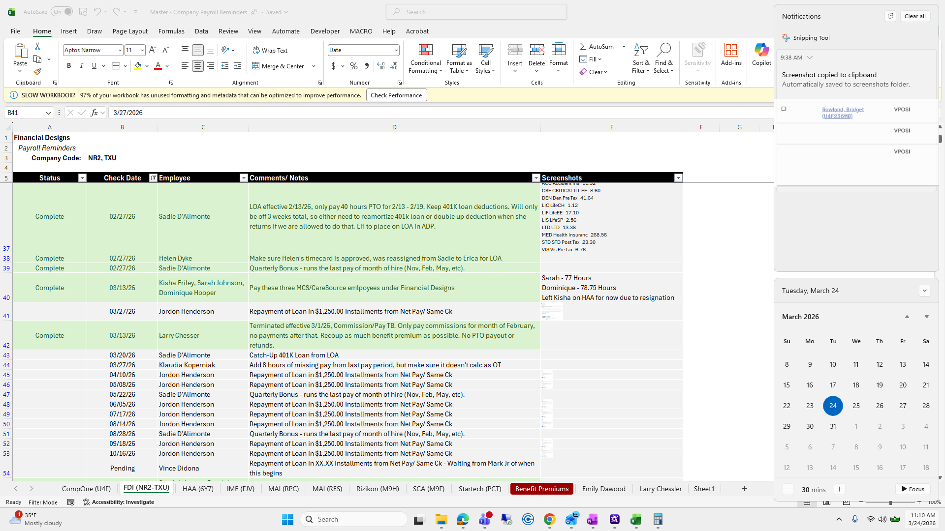
Task: Click the Merge & Center icon
Action: tap(256, 66)
